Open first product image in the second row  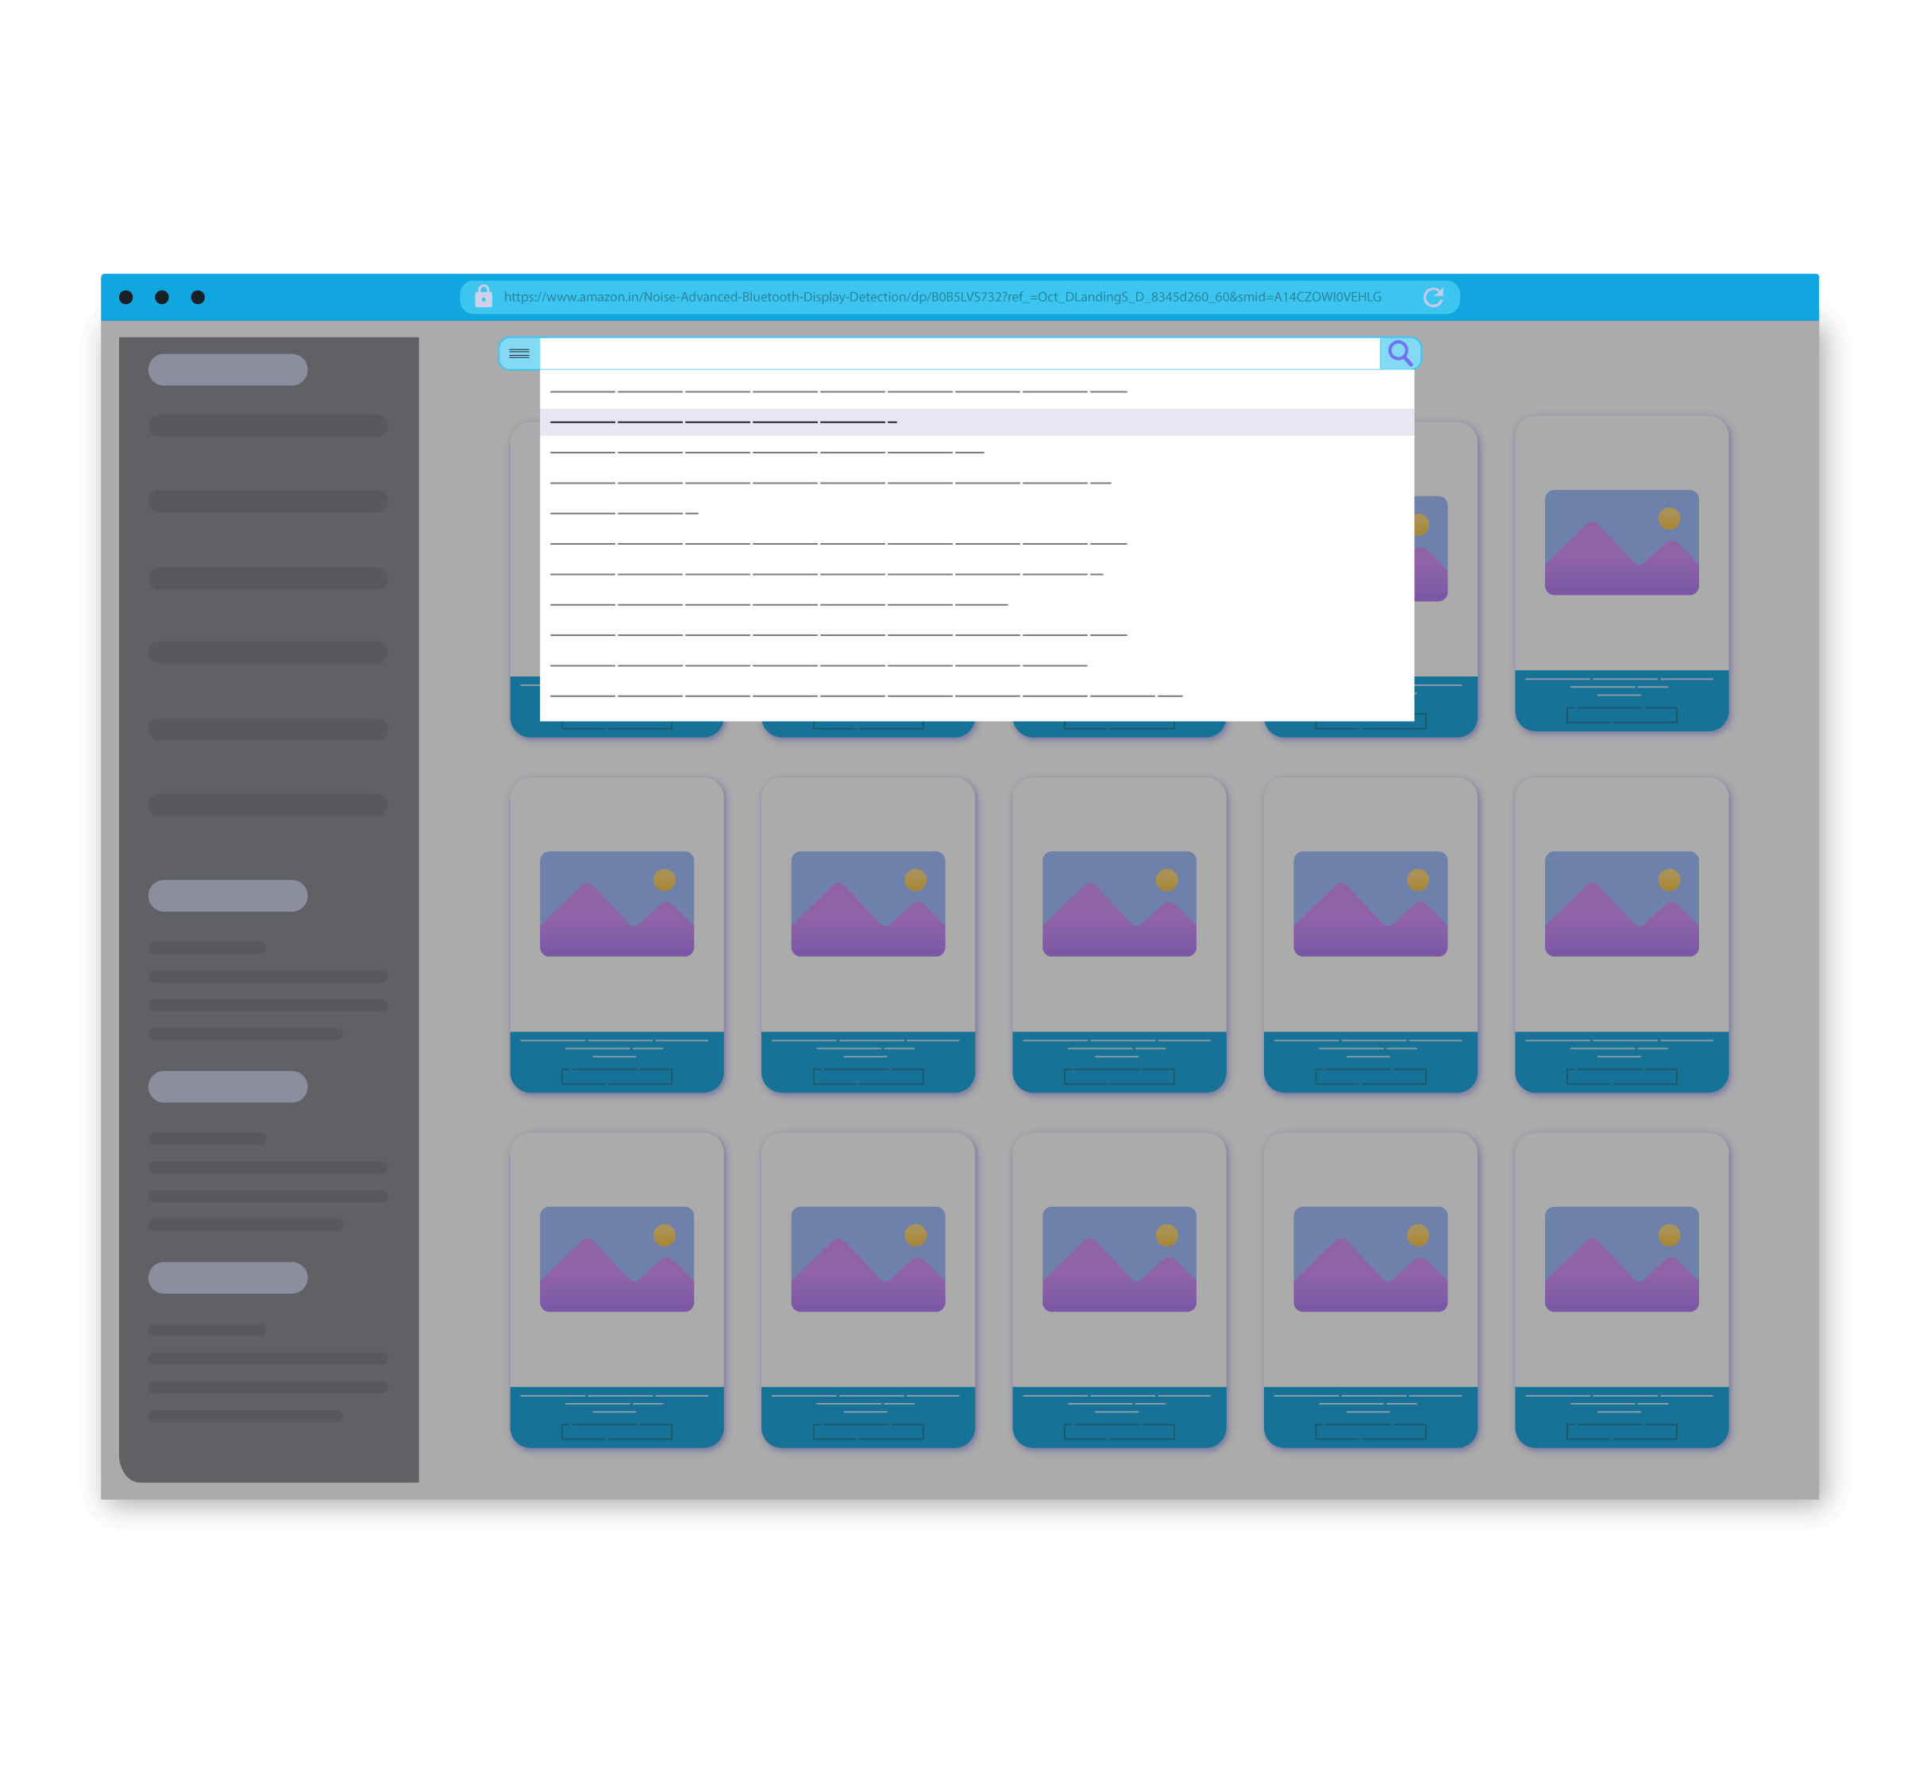[617, 904]
